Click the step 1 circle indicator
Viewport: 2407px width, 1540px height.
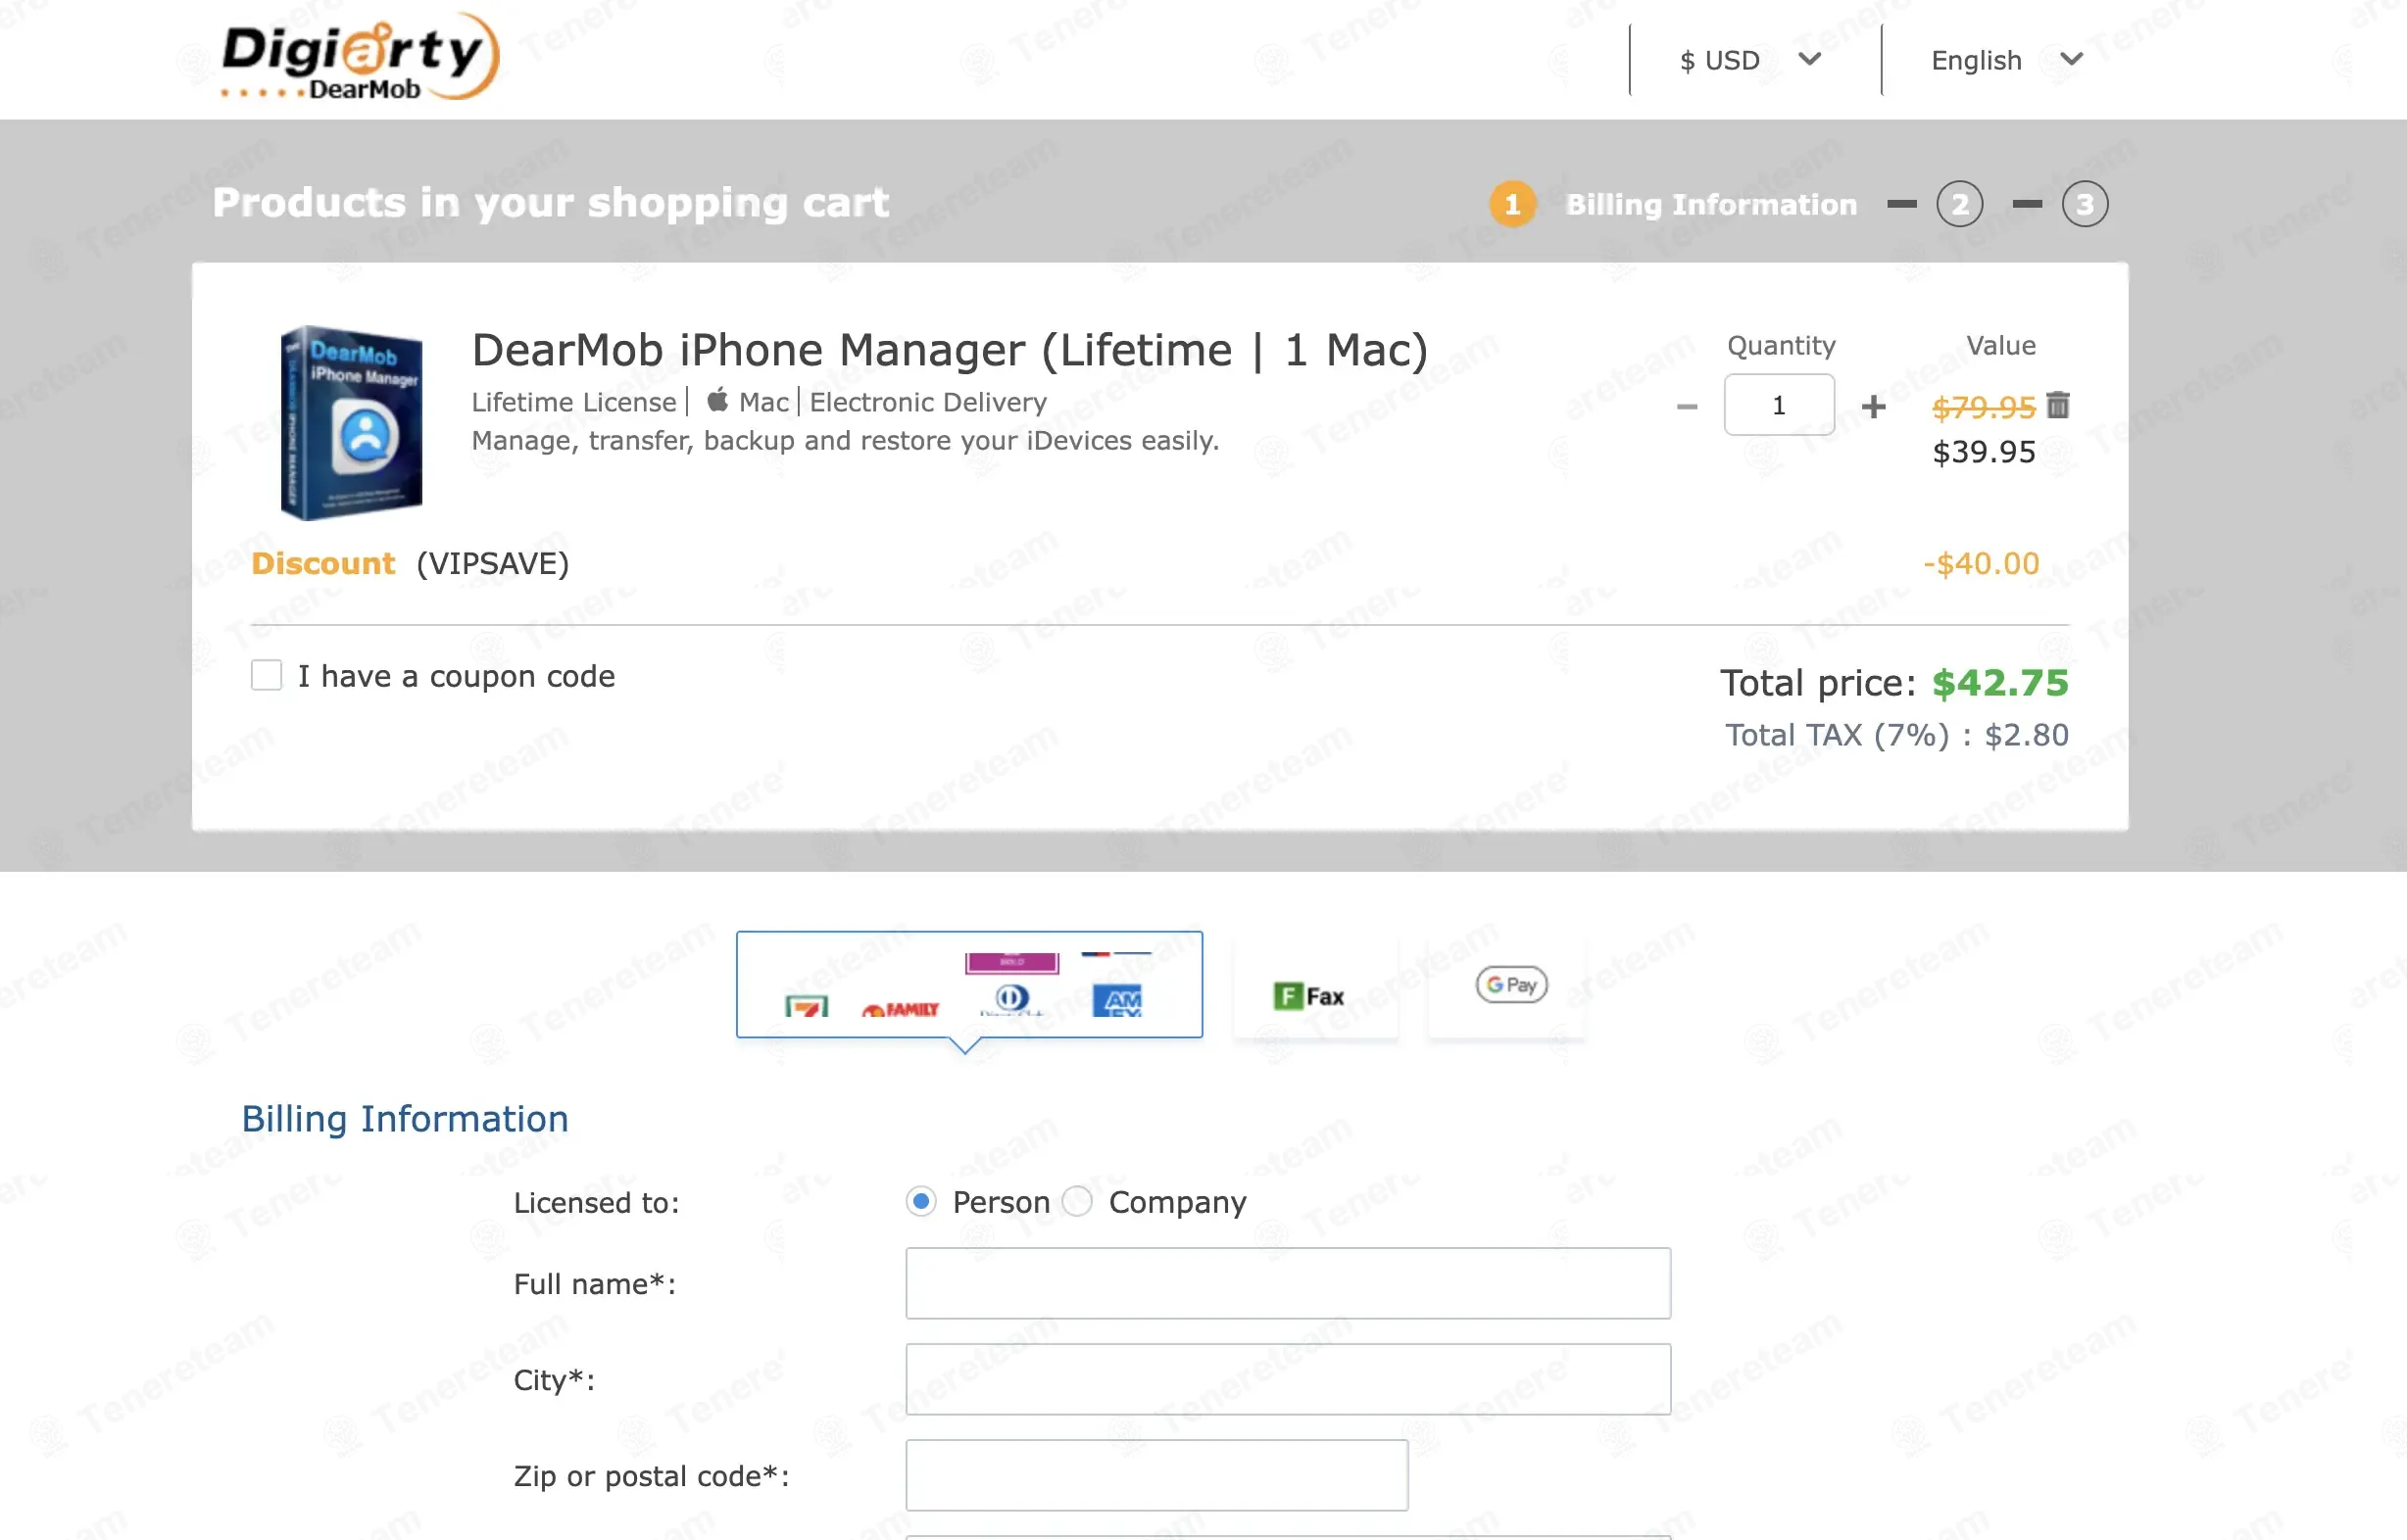click(1511, 204)
